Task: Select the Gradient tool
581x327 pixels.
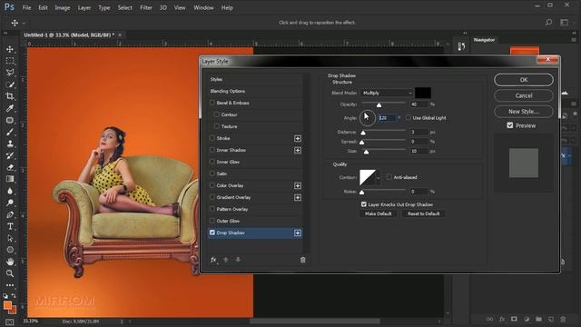Action: click(x=10, y=179)
